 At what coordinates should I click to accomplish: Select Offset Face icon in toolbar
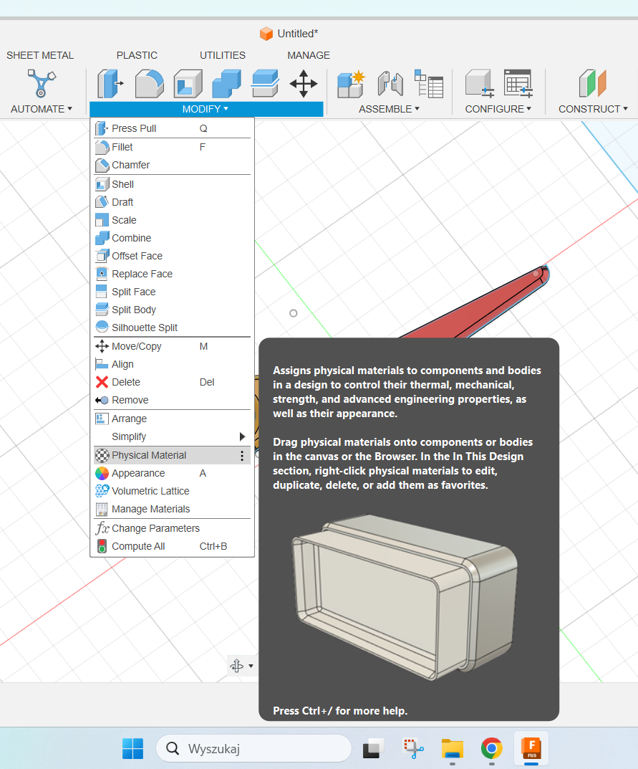point(265,83)
